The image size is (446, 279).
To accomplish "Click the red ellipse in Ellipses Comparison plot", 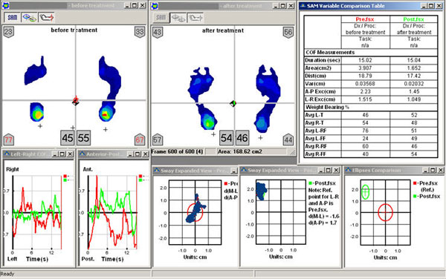I will [x=385, y=212].
